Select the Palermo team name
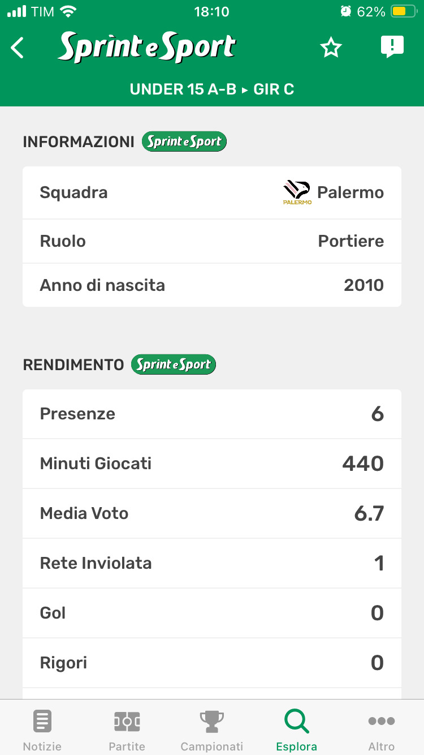 click(x=351, y=192)
